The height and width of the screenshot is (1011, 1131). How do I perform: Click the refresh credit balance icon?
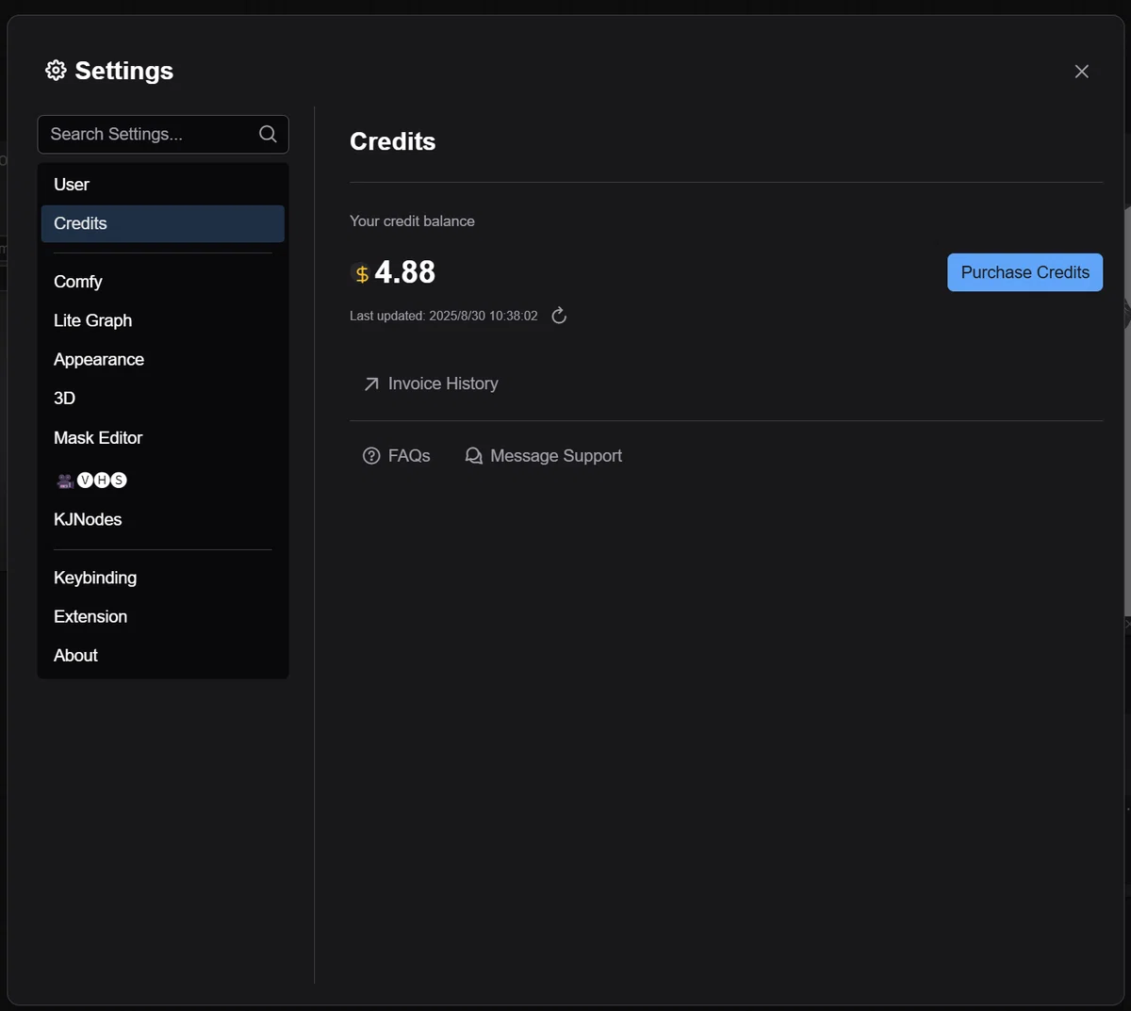559,316
